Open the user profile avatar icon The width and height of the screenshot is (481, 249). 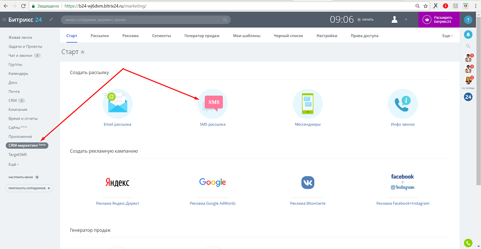coord(395,20)
